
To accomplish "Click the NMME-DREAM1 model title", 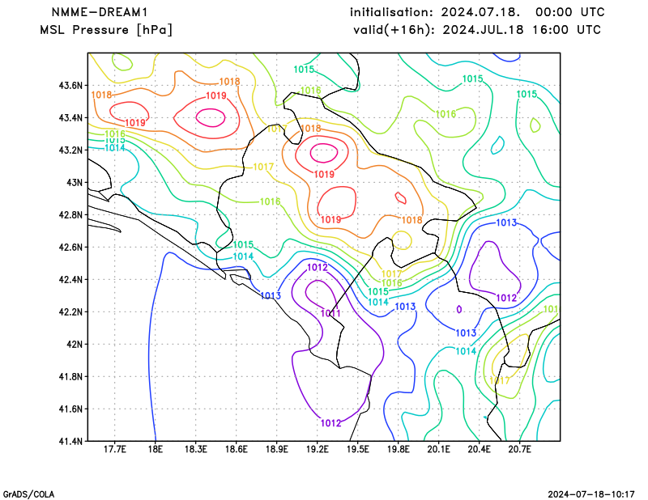I will [x=100, y=12].
